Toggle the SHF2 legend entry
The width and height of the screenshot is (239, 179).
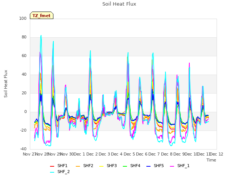tap(84, 166)
